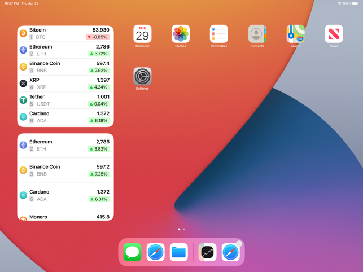Tap the Binance Coin price 597.2

coord(103,166)
